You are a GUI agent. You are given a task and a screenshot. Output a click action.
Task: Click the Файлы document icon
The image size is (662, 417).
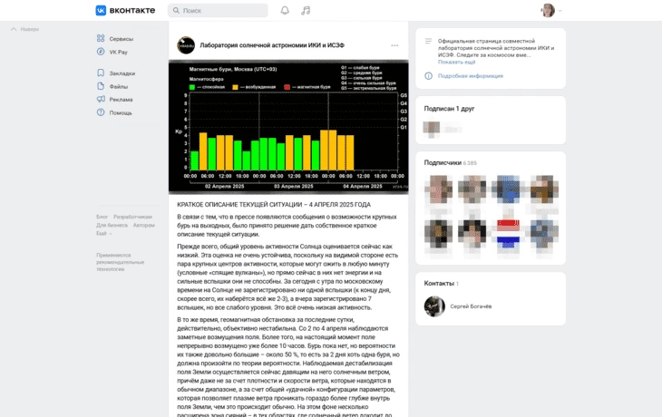pyautogui.click(x=101, y=86)
